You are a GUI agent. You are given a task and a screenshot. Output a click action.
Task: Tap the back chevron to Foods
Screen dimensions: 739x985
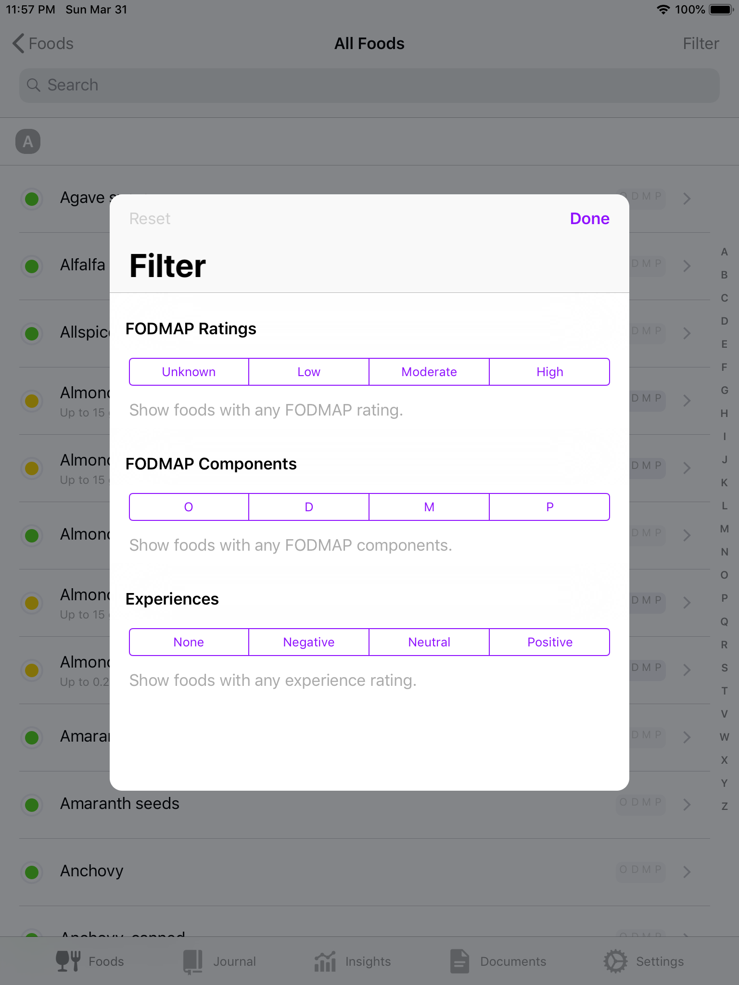(18, 43)
